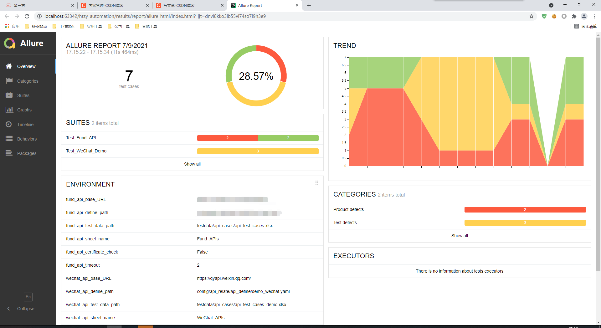Image resolution: width=601 pixels, height=328 pixels.
Task: Go back in browser history
Action: tap(7, 16)
